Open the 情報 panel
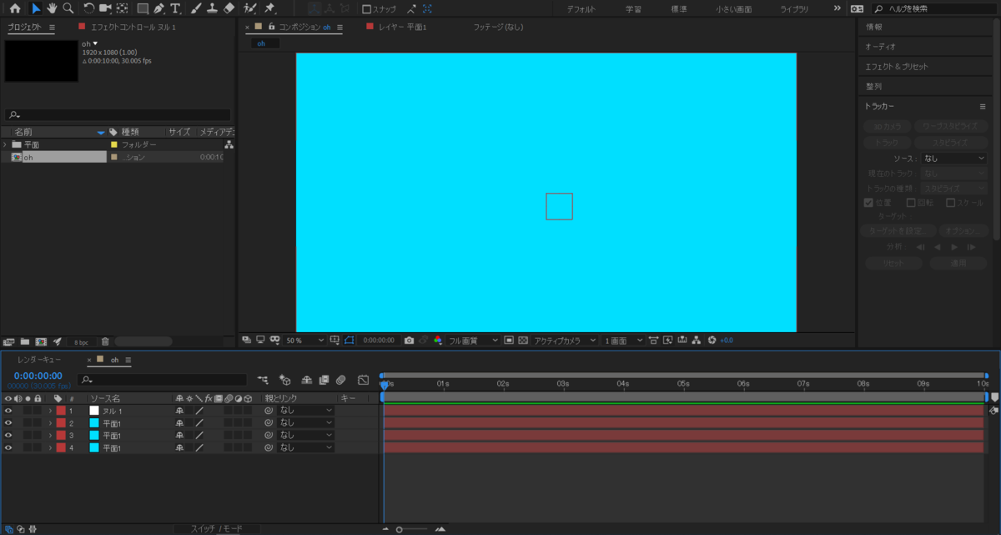Image resolution: width=1001 pixels, height=535 pixels. [873, 28]
